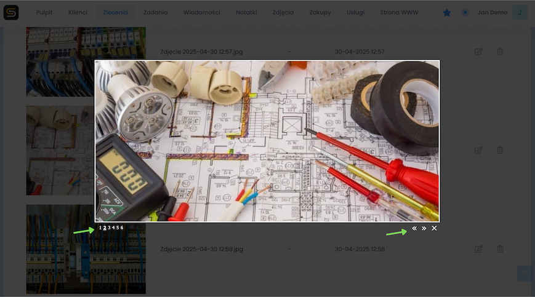Click the scroll-to-top arrow button

(525, 274)
